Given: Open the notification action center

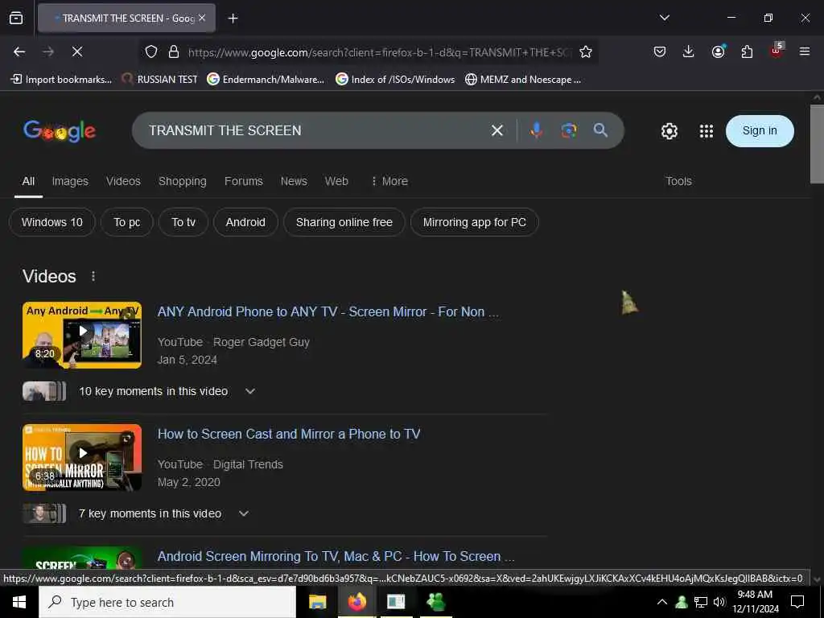Looking at the screenshot, I should (797, 602).
